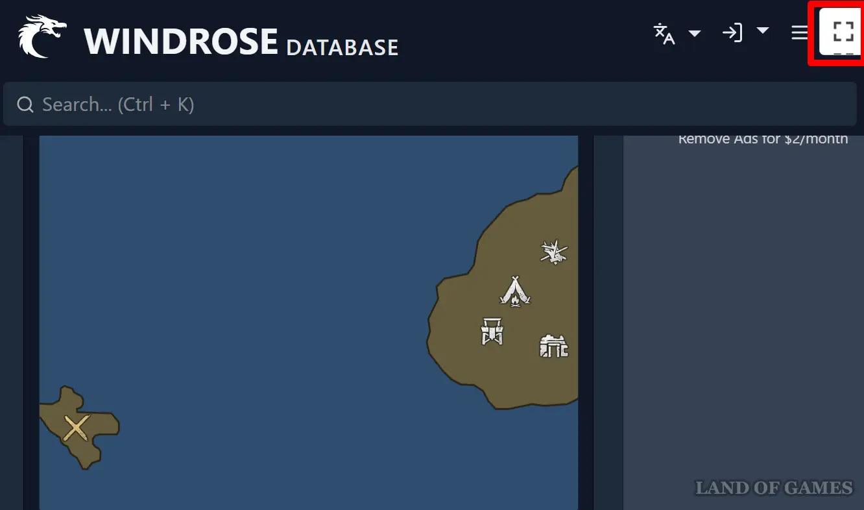Open the WINDROSE DATABASE home title
Screen dimensions: 864x510
(241, 42)
